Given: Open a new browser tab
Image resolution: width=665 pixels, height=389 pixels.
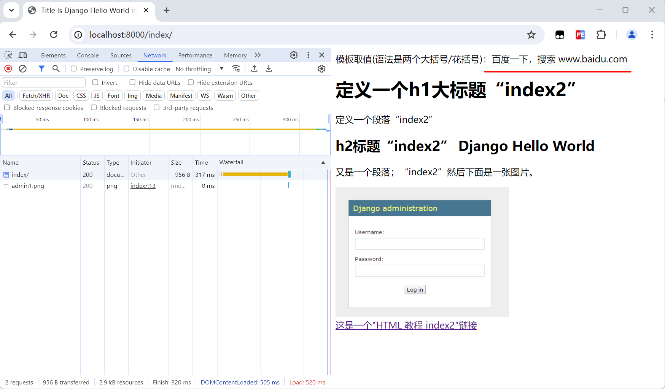Looking at the screenshot, I should tap(167, 10).
